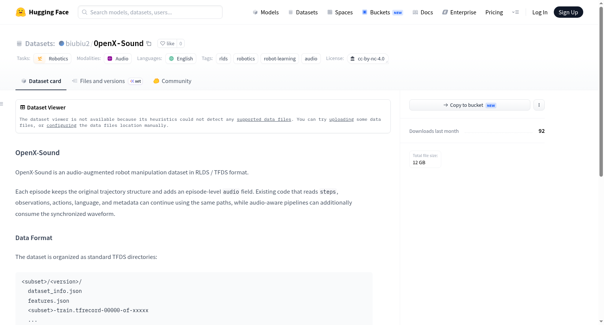Open the Pricing page
Viewport: 604px width, 325px height.
tap(494, 12)
